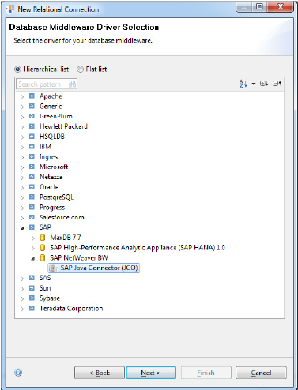
Task: Click the expand all tree icon
Action: pyautogui.click(x=264, y=84)
